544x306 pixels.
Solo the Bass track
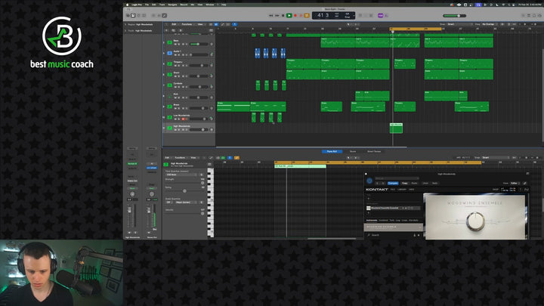179,44
